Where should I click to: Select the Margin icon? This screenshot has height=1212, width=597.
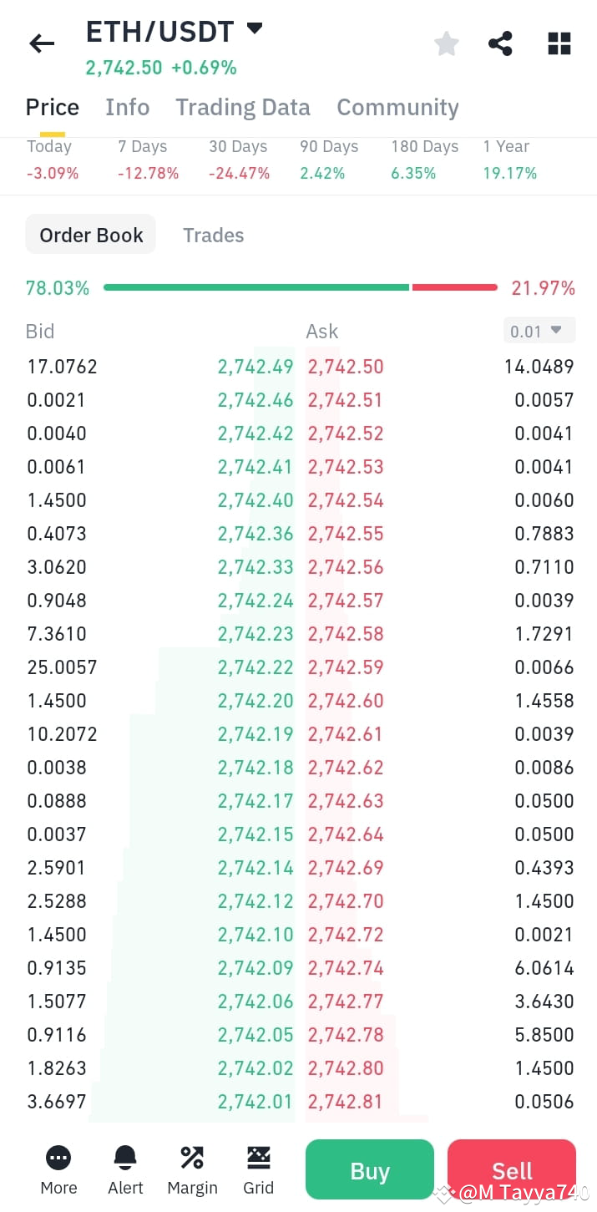click(191, 1168)
